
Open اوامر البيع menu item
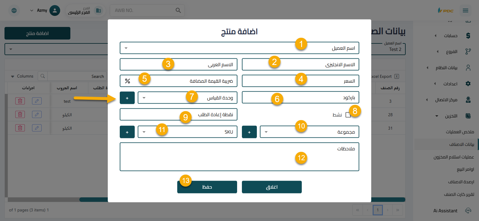click(466, 169)
